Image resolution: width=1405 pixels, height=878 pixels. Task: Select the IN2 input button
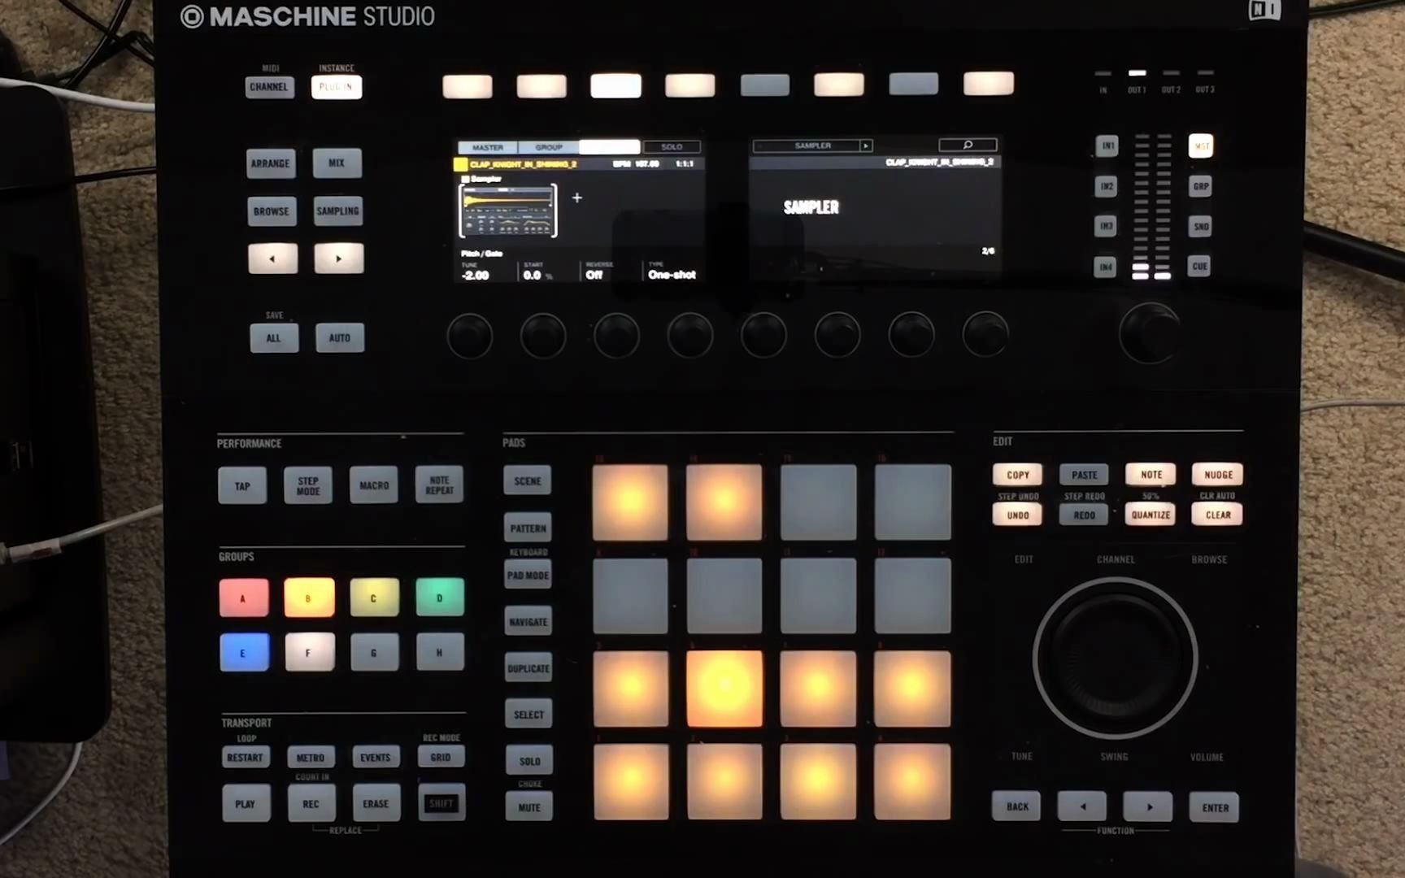(x=1107, y=186)
